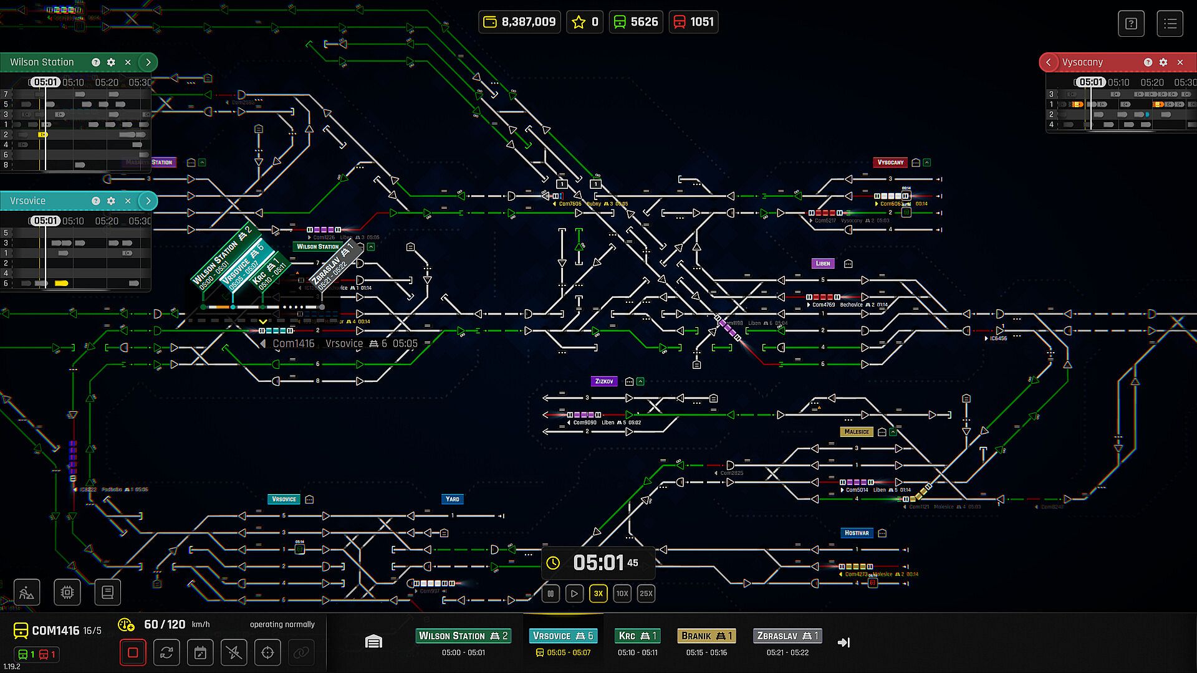This screenshot has width=1197, height=673.
Task: Click the reverse train direction icon
Action: pyautogui.click(x=166, y=652)
